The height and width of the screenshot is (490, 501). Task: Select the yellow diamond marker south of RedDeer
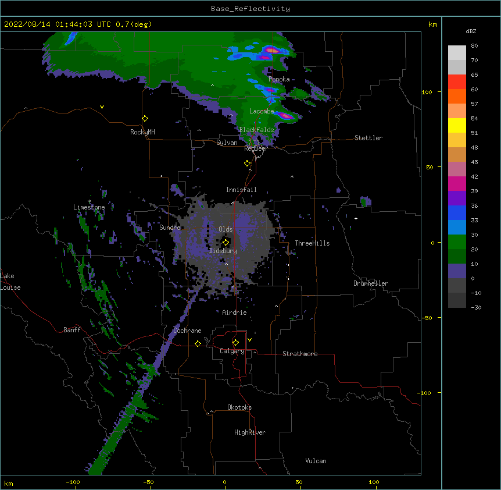[247, 164]
